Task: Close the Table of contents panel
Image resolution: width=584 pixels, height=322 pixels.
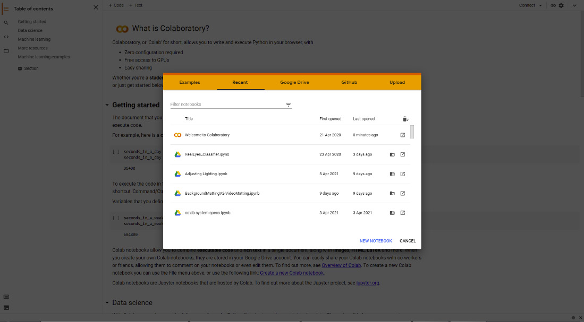Action: coord(96,7)
